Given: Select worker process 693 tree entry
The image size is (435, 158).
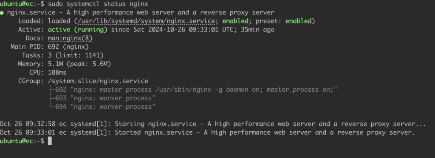Looking at the screenshot, I should pyautogui.click(x=102, y=99).
